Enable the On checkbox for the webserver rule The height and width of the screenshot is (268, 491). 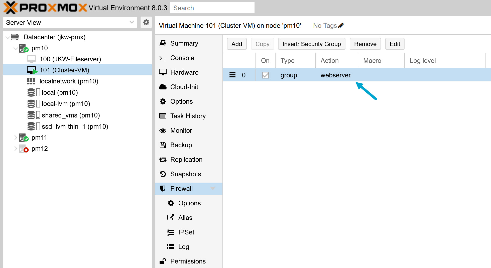coord(265,75)
